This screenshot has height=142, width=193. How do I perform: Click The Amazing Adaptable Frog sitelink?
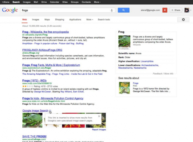tap(36, 74)
